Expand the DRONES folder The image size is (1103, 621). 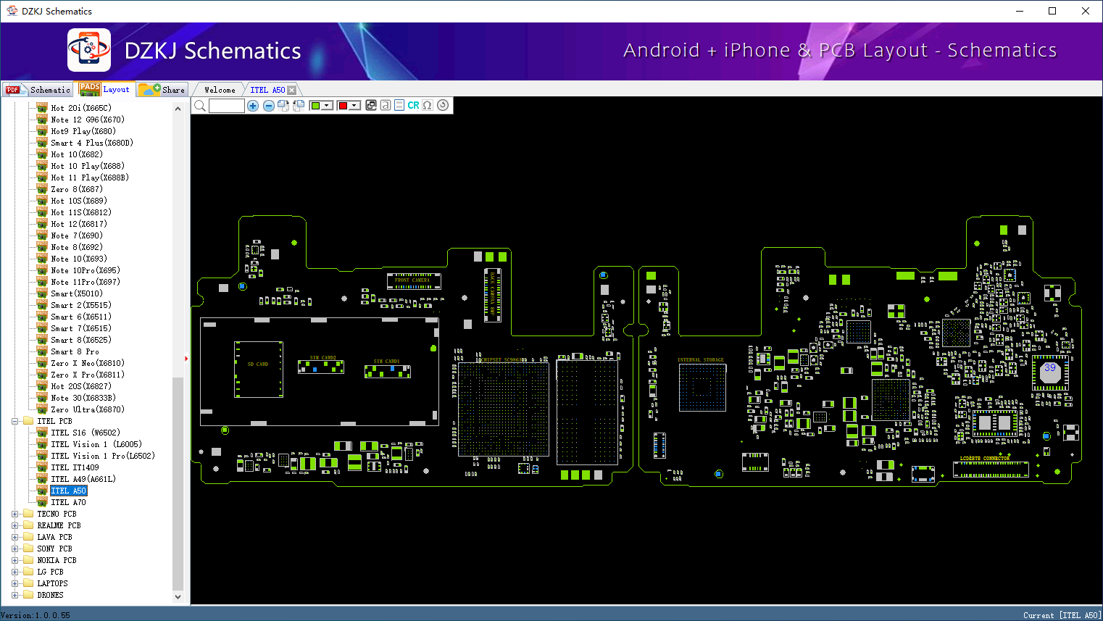pyautogui.click(x=14, y=595)
